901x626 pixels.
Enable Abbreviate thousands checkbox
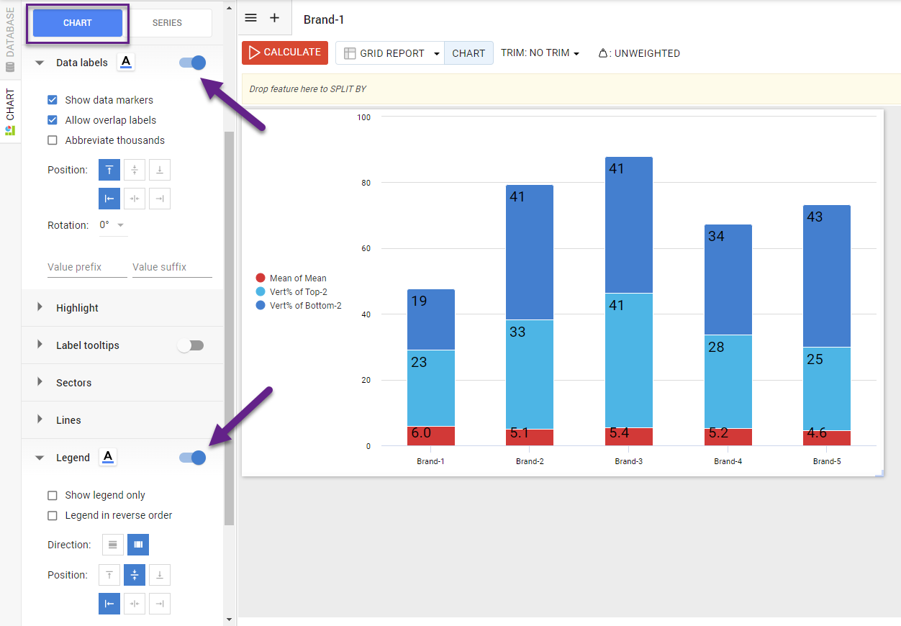point(53,140)
